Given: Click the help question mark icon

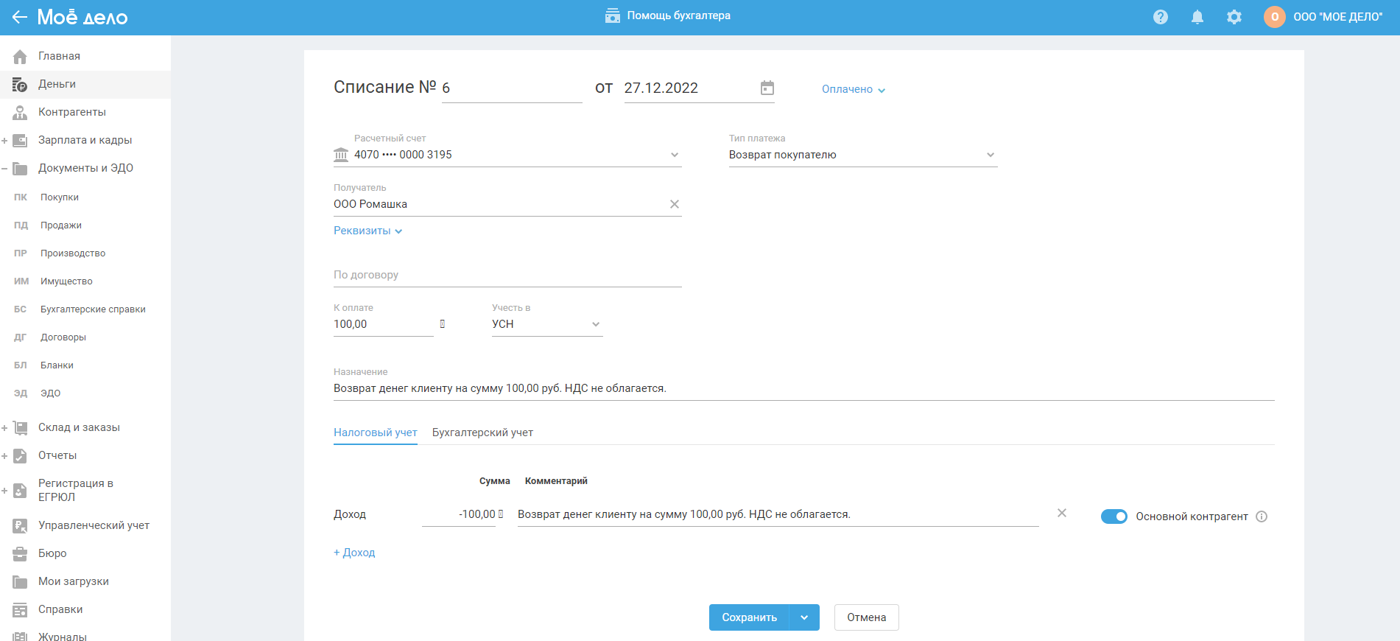Looking at the screenshot, I should pos(1160,17).
